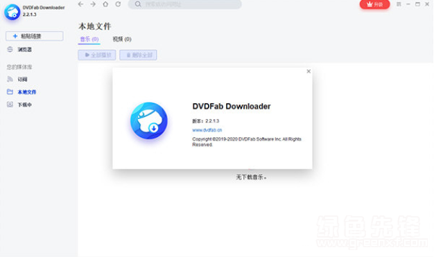Open the subscriptions sidebar item
This screenshot has width=434, height=257.
coord(17,80)
